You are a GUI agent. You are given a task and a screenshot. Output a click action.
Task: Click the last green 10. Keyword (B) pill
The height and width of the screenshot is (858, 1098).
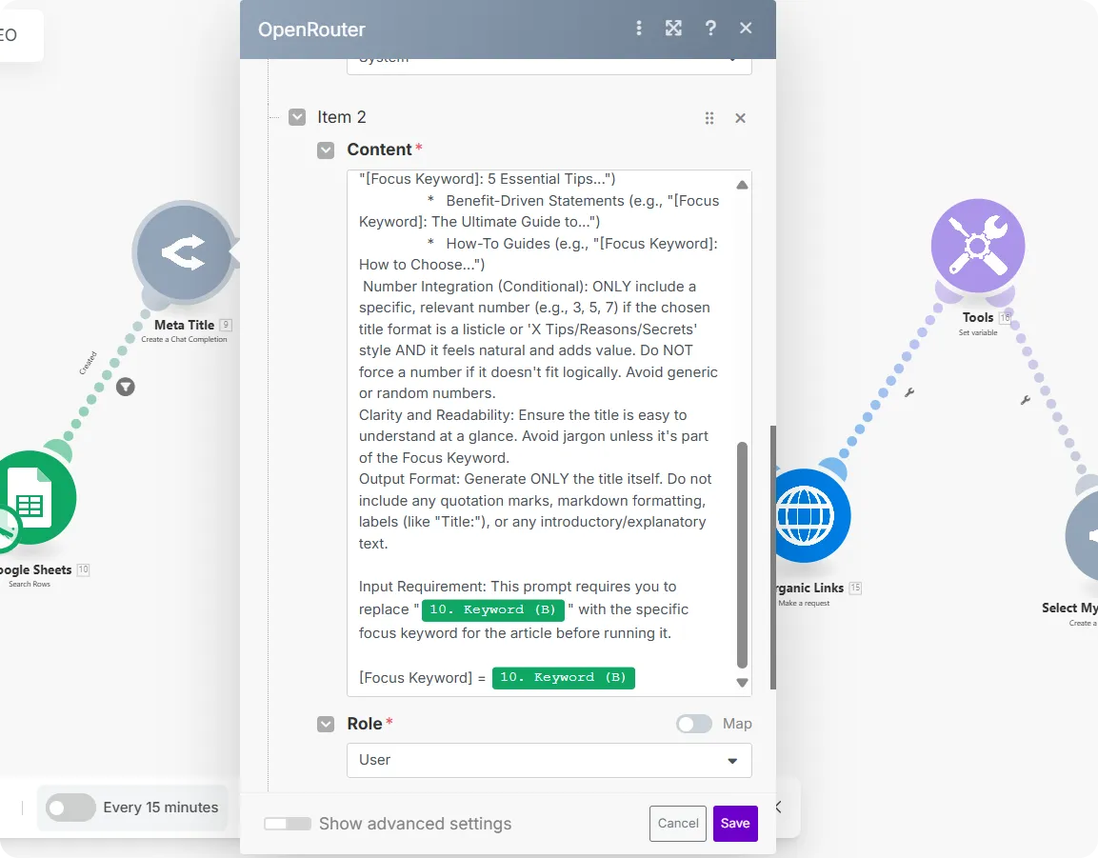(564, 677)
